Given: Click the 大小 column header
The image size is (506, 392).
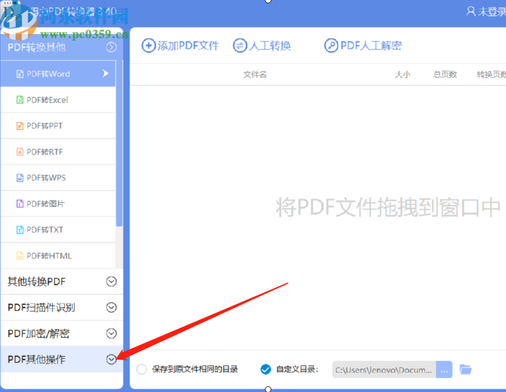Looking at the screenshot, I should 402,74.
